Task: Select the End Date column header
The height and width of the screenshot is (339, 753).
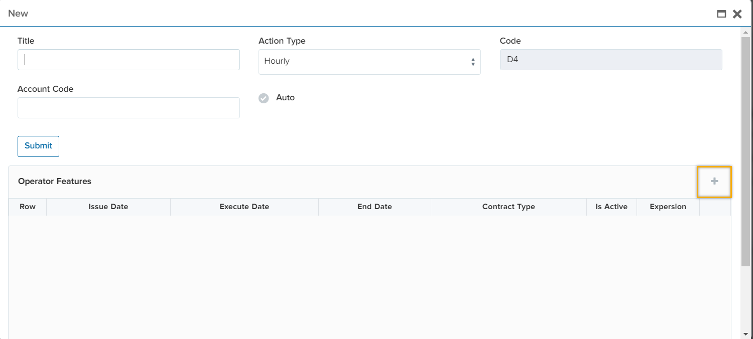Action: tap(374, 207)
